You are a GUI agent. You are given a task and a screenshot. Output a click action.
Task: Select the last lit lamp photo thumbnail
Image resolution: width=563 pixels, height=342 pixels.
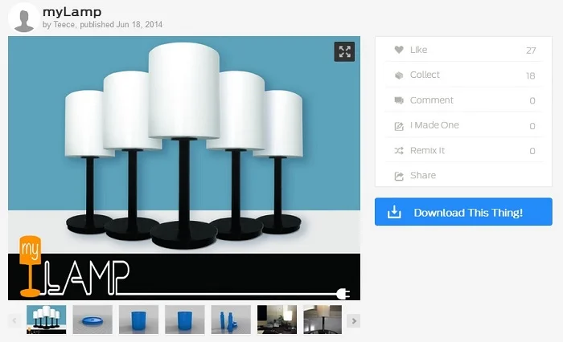click(x=323, y=320)
